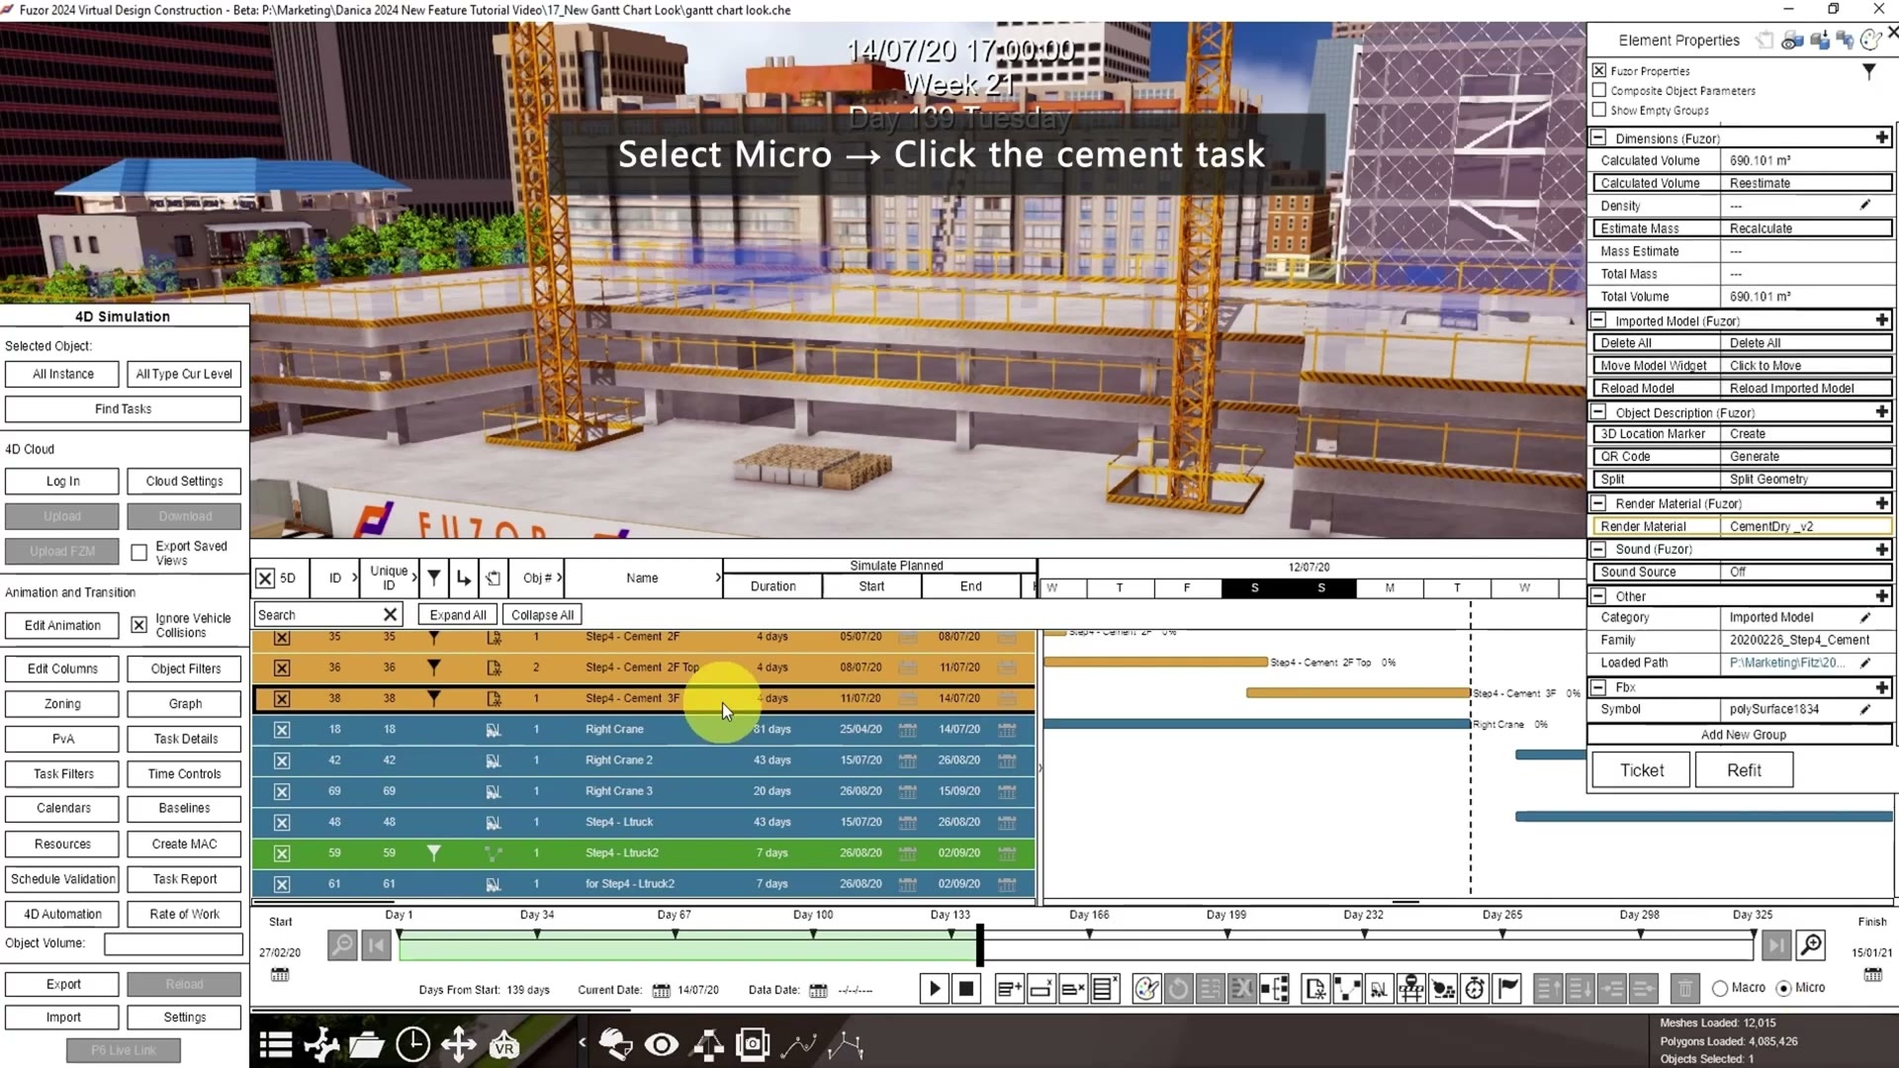Click the Refit button
The image size is (1899, 1068).
click(x=1744, y=770)
